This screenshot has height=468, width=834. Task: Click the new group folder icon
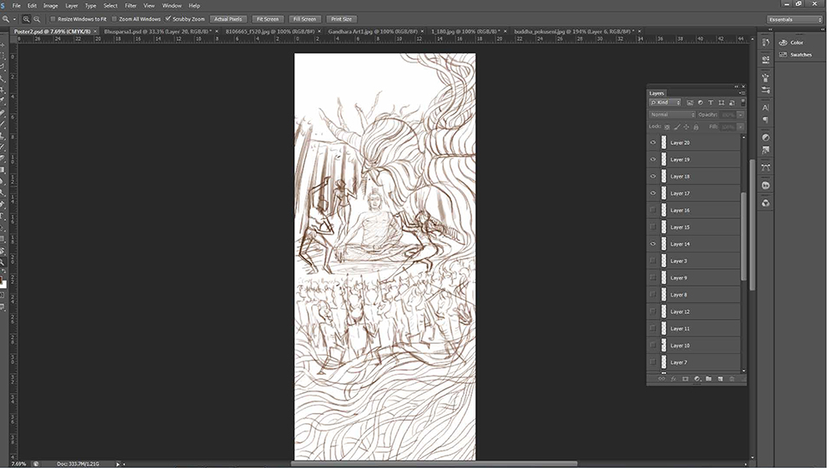click(x=708, y=379)
